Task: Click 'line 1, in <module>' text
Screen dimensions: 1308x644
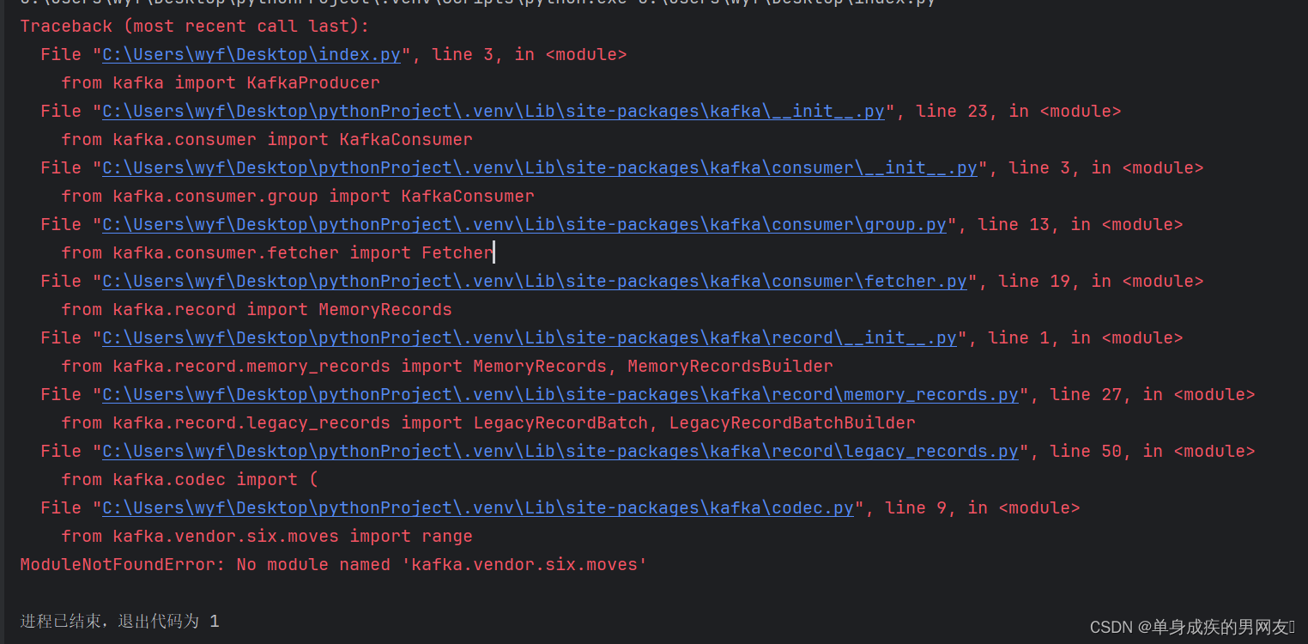Action: tap(1086, 338)
